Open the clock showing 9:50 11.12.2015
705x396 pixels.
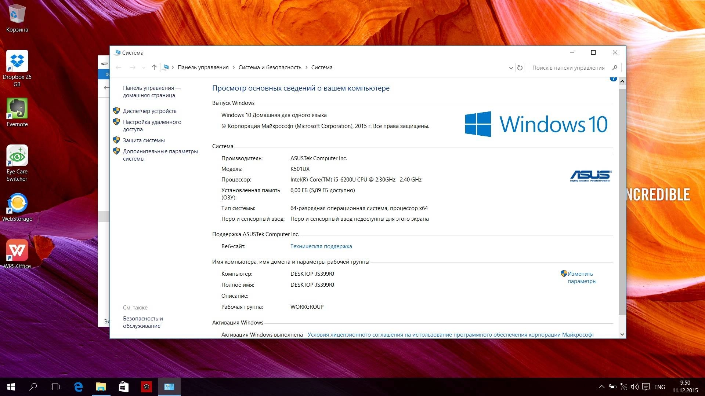pyautogui.click(x=685, y=387)
